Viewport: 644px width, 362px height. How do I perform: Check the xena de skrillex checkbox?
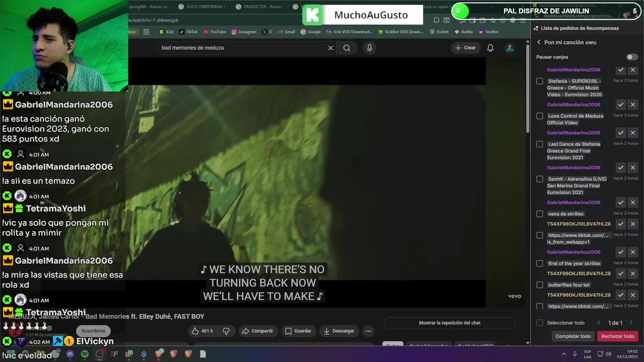539,214
